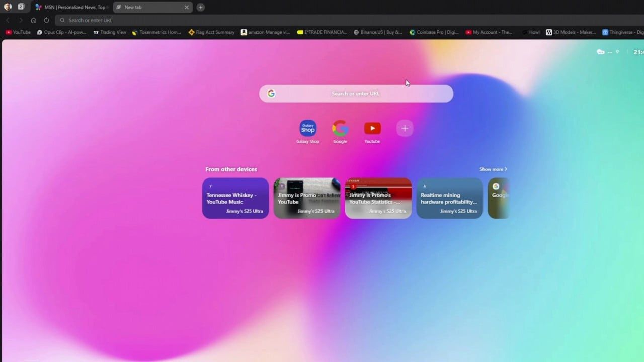Click the center Search or enter URL box

pos(356,94)
